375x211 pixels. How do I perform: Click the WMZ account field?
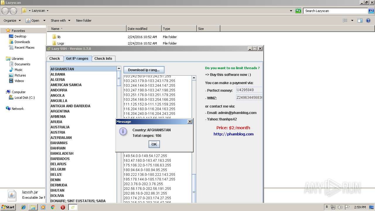coord(249,98)
